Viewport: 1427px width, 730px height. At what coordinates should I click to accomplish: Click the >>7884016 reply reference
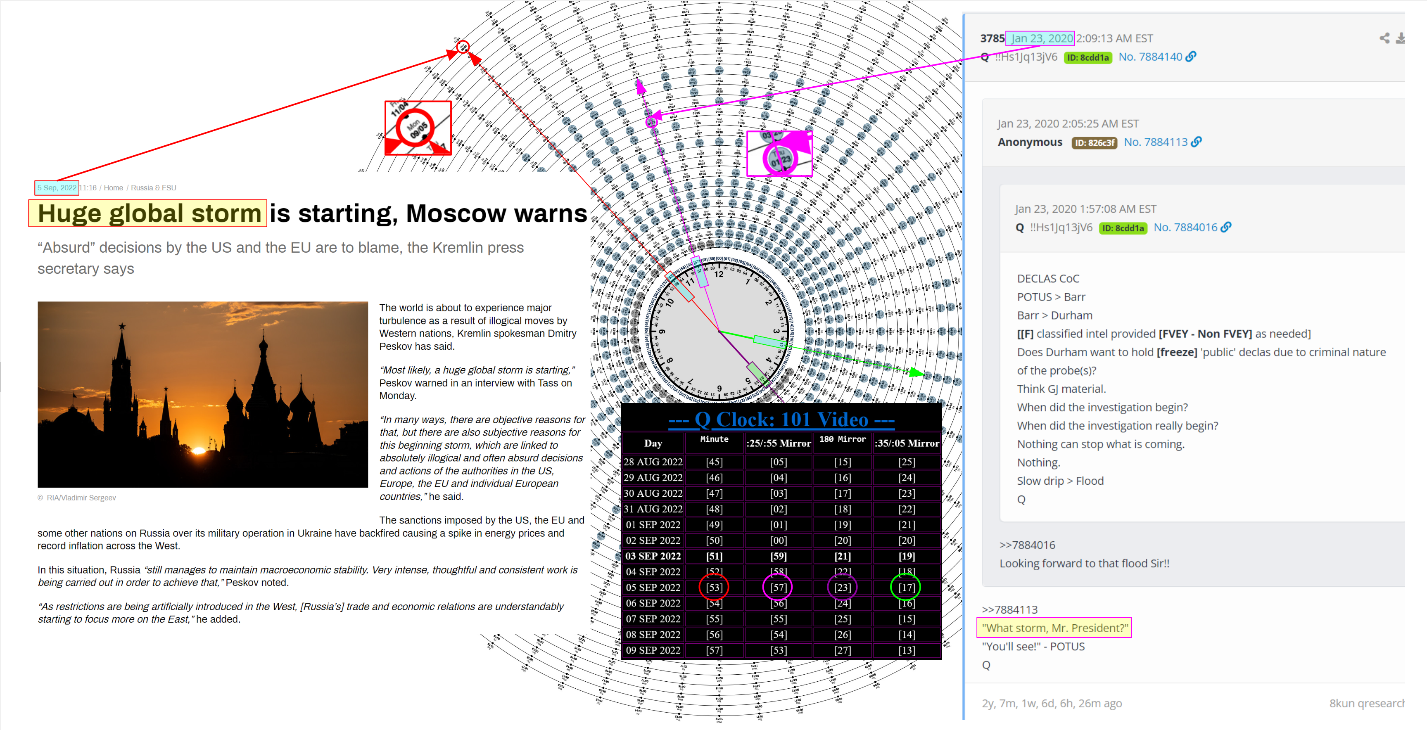[x=1027, y=545]
